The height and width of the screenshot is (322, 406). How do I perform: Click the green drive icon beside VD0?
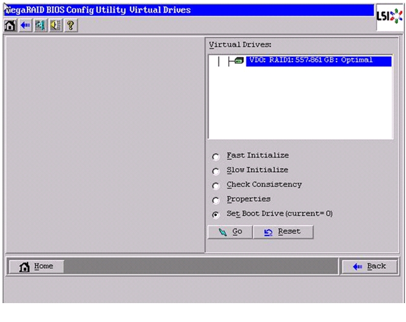(239, 61)
